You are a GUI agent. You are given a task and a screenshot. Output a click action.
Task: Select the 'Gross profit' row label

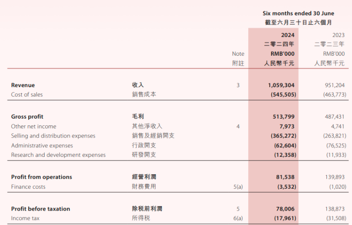coord(27,117)
